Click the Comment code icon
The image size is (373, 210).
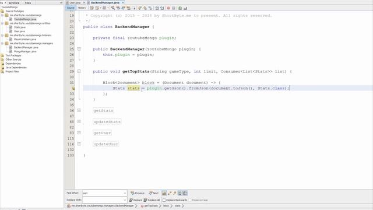pos(180,8)
